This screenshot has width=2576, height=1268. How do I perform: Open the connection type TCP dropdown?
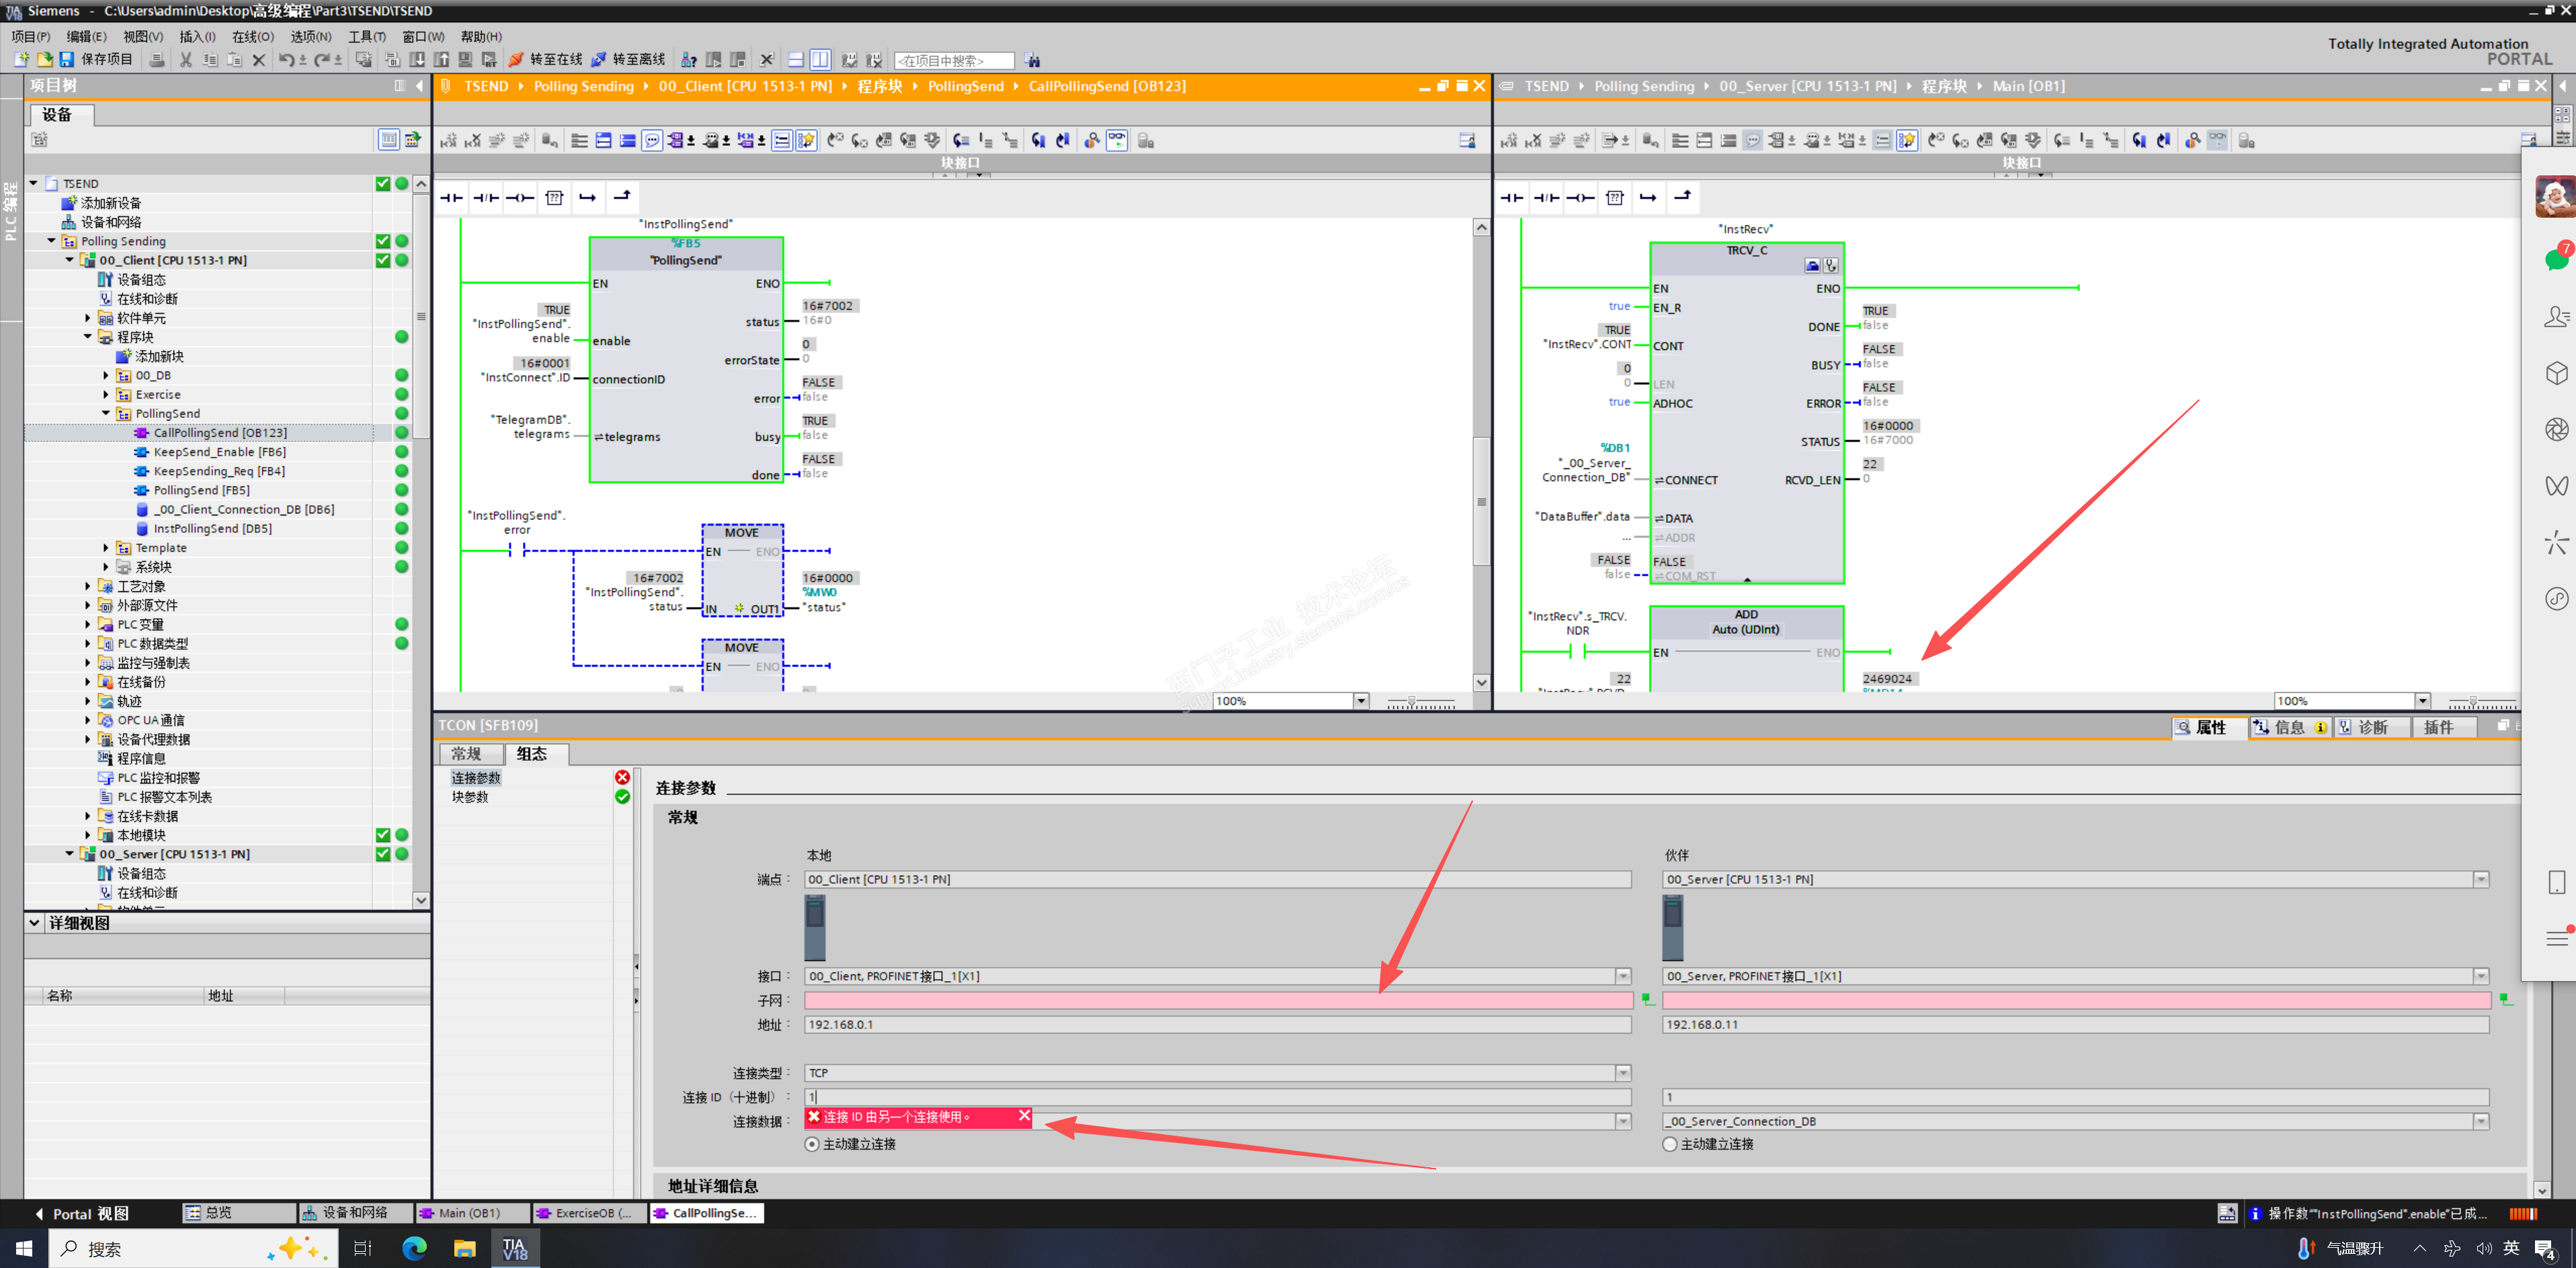(1622, 1073)
